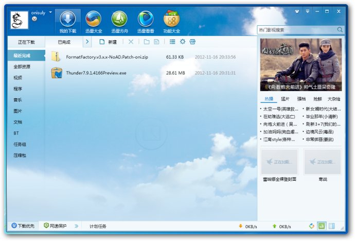Open 毕业那年(小清新) link
355x241 pixels.
click(x=322, y=117)
